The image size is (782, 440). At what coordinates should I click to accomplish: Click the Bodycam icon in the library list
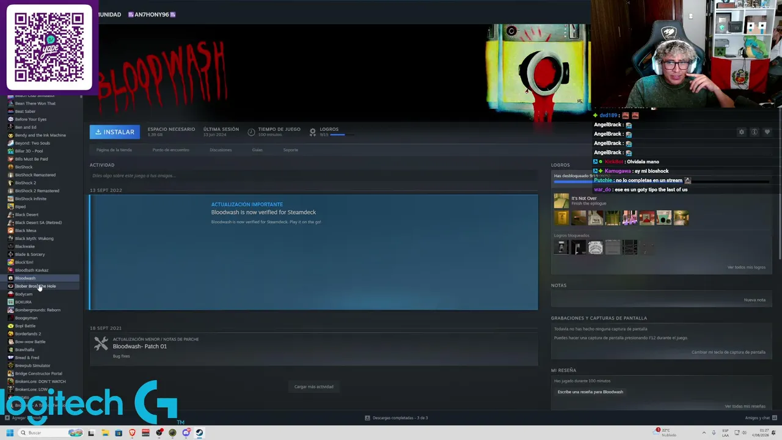tap(10, 294)
